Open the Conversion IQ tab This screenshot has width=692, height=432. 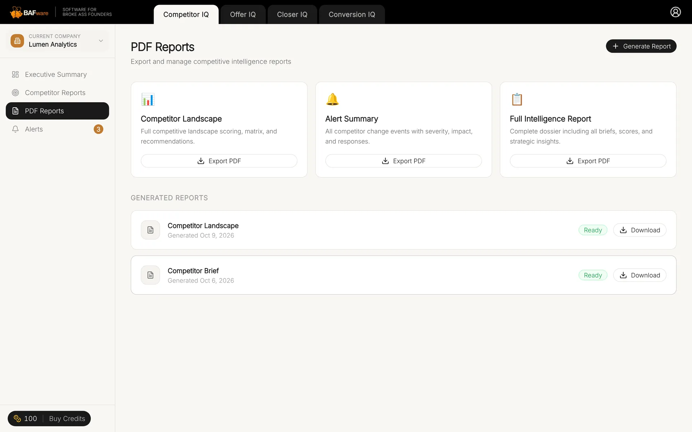pyautogui.click(x=352, y=14)
